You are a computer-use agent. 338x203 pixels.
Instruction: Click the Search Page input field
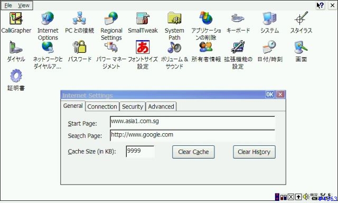[x=192, y=135]
